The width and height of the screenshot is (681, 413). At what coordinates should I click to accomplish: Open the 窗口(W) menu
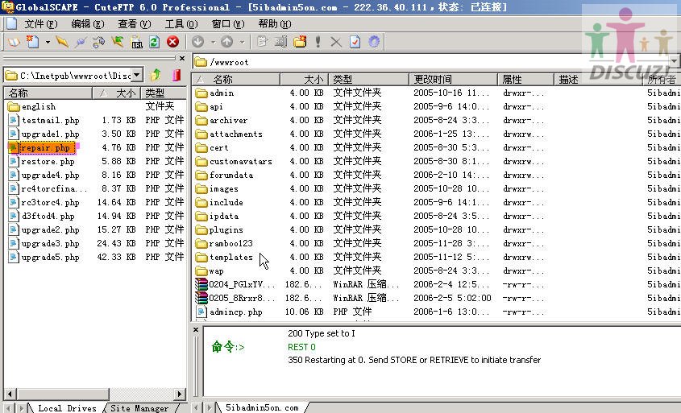(228, 24)
